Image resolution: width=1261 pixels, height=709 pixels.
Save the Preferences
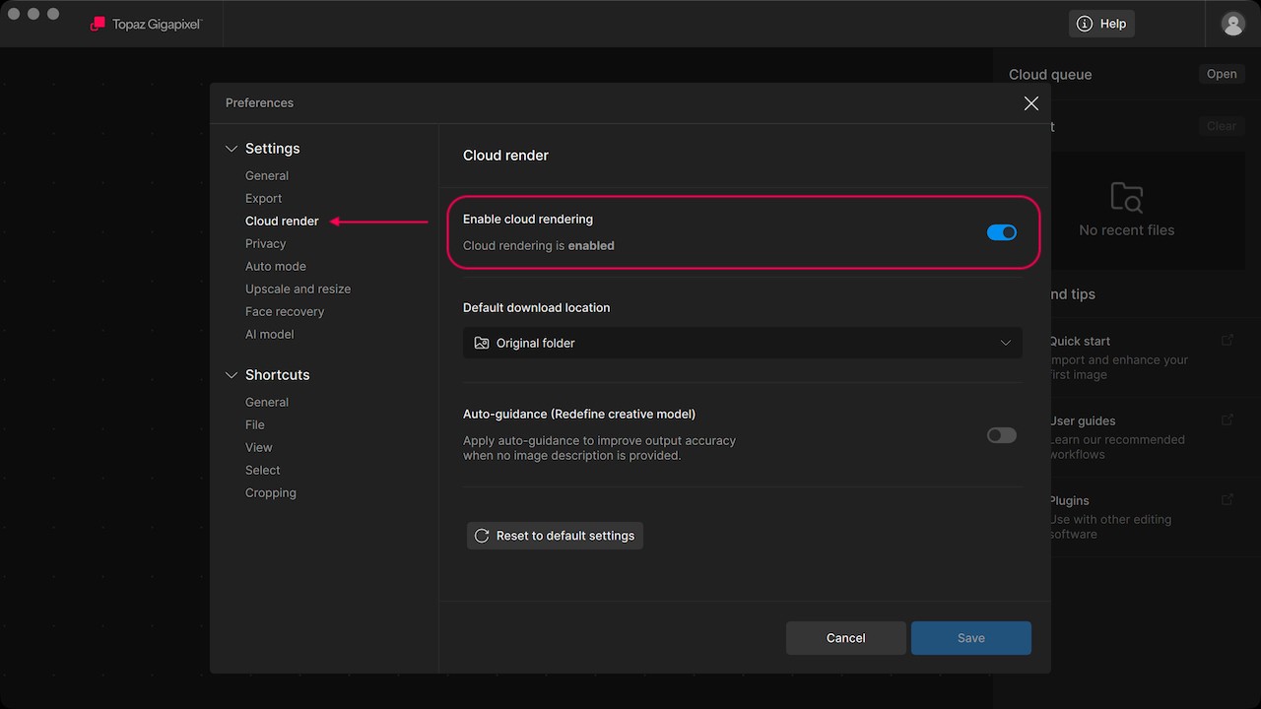coord(971,638)
